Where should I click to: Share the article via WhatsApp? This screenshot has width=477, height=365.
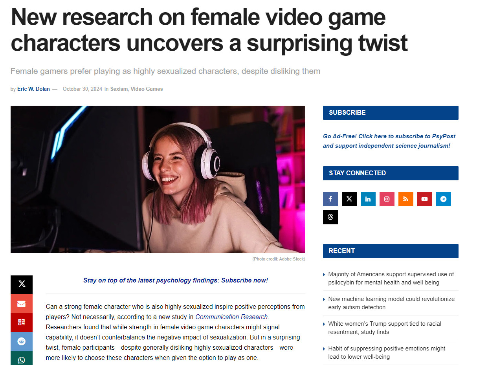point(22,359)
